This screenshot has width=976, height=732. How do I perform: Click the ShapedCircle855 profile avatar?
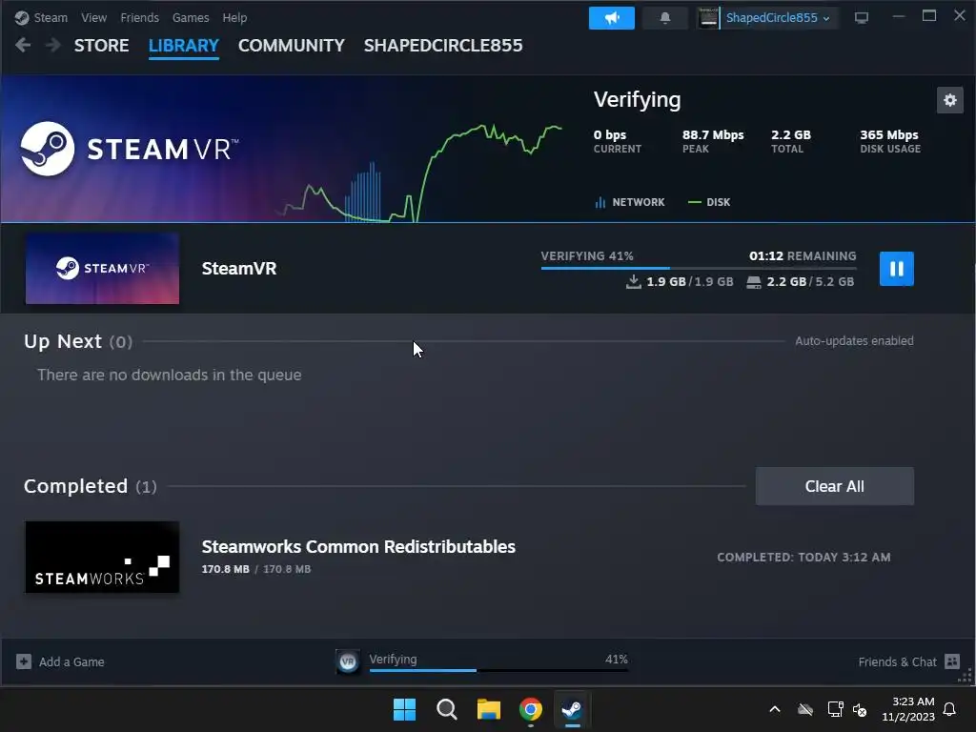pyautogui.click(x=708, y=18)
